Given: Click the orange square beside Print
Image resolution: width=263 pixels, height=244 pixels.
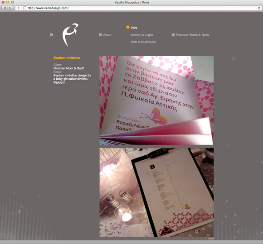Looking at the screenshot, I should tap(128, 27).
